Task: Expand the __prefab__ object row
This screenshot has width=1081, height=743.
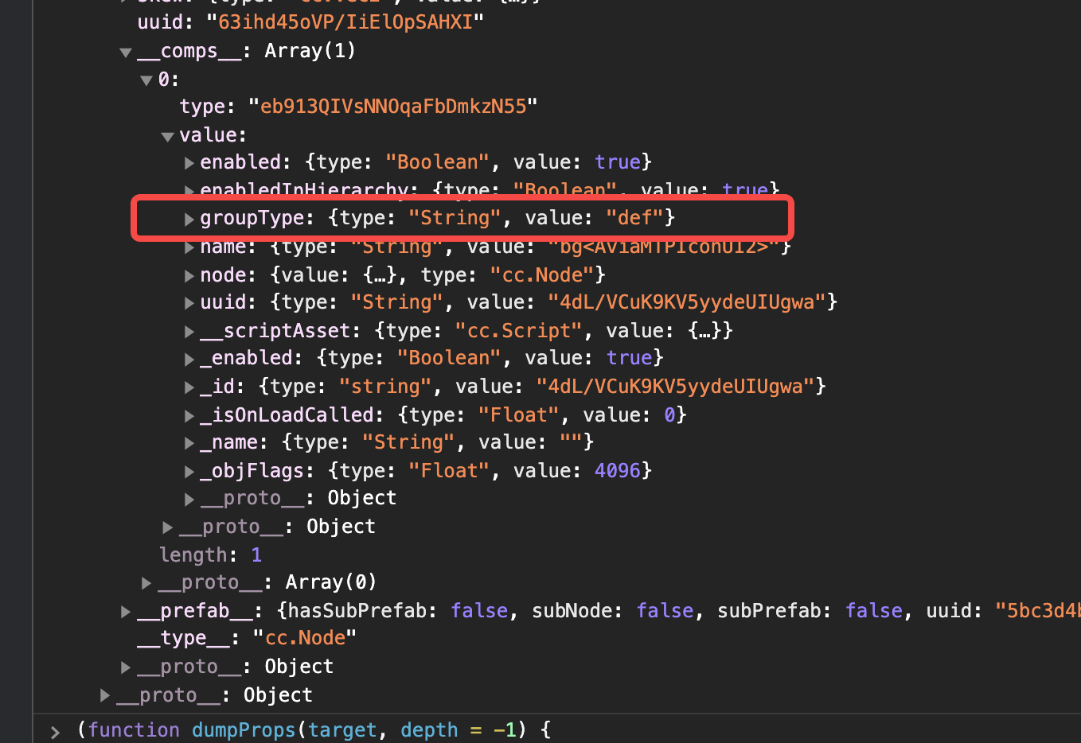Action: [125, 610]
